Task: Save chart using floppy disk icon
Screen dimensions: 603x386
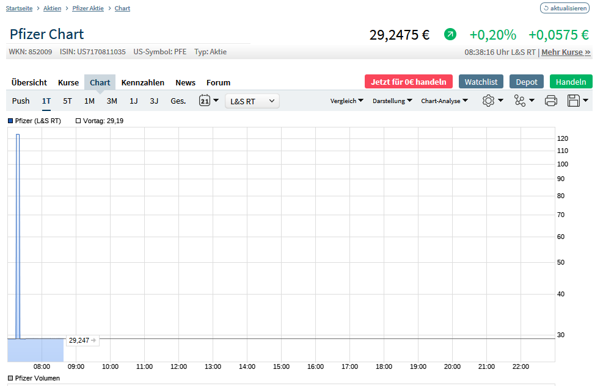Action: click(x=574, y=101)
